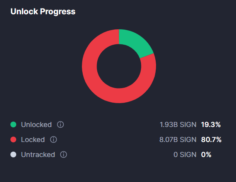Click the 19.3% unlocked percentage
The height and width of the screenshot is (182, 236).
coord(211,125)
